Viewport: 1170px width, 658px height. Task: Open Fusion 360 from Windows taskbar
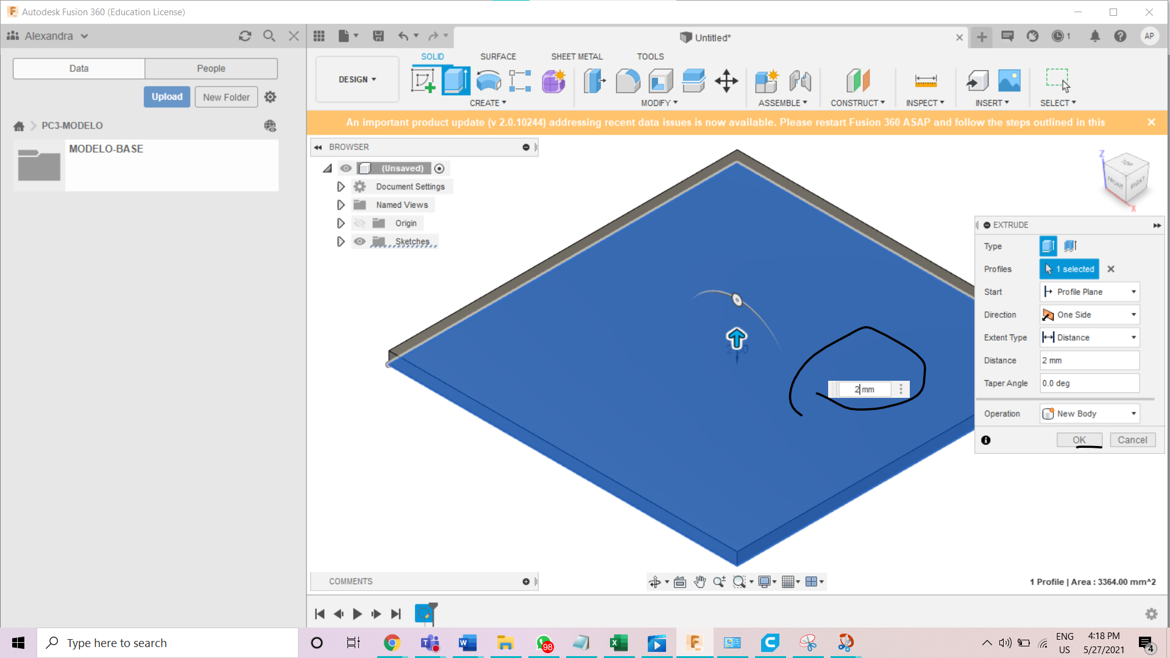(x=694, y=643)
